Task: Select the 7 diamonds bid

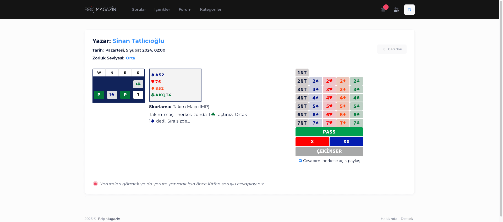Action: pos(343,123)
